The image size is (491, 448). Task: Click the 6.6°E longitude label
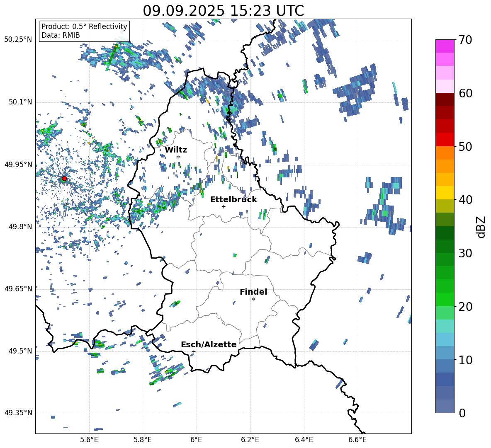click(x=357, y=440)
